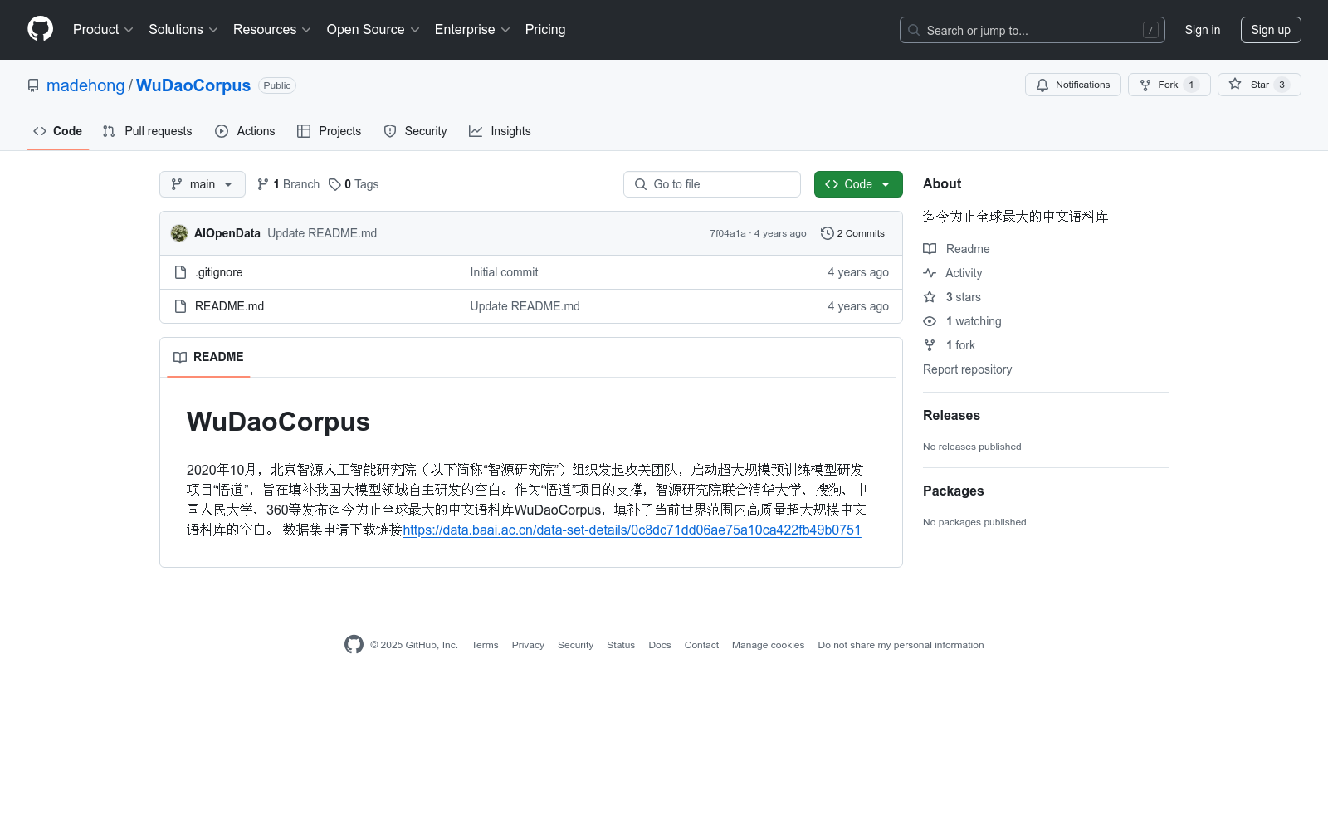This screenshot has width=1328, height=830.
Task: Open footer Docs link
Action: [660, 645]
